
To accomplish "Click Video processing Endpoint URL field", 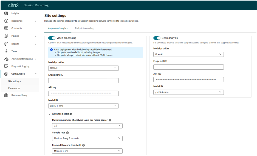I will pos(83,81).
